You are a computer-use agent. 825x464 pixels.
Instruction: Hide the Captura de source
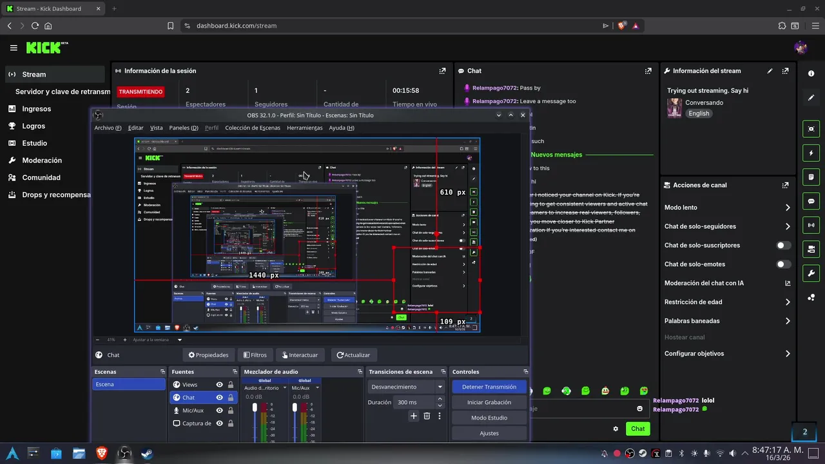pyautogui.click(x=219, y=423)
